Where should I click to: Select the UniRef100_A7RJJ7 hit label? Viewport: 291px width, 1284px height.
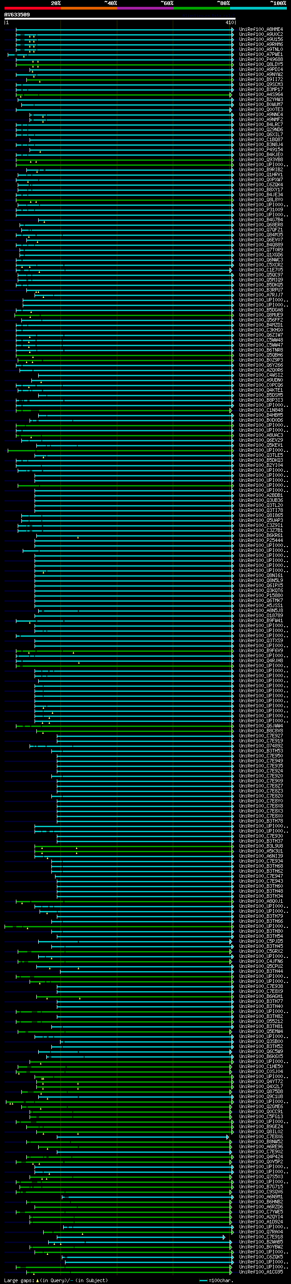261,295
